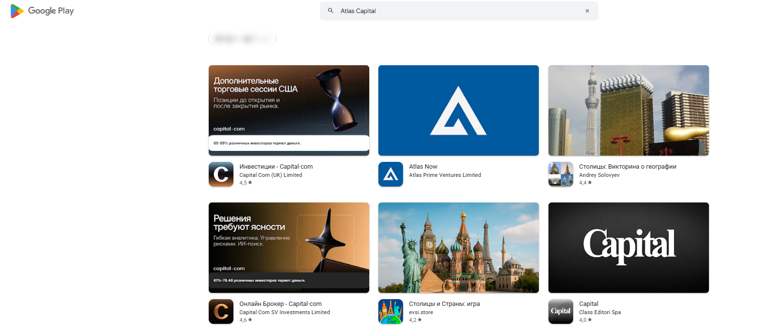Click the search magnifier icon
The width and height of the screenshot is (779, 332).
click(x=331, y=11)
